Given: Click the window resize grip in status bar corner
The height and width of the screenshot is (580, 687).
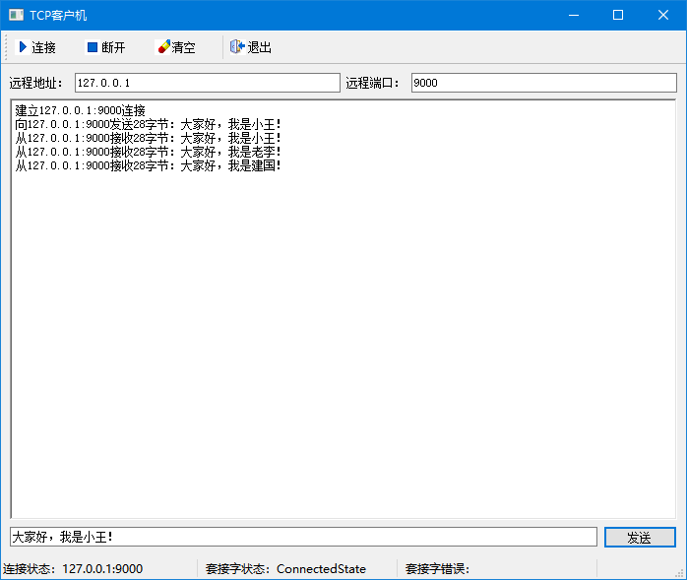Looking at the screenshot, I should coord(679,572).
